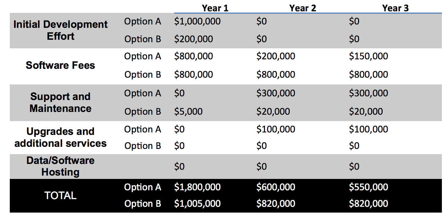Select Total Option B Year 1 $1,005,000

(197, 204)
